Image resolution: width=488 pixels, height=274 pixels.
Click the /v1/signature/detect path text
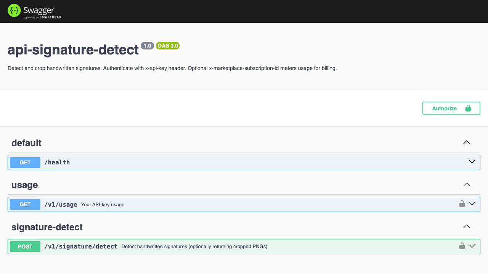(81, 247)
